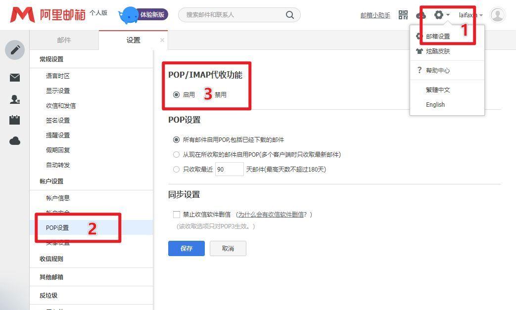516x310 pixels.
Task: Click the QR code icon in header
Action: (x=403, y=15)
